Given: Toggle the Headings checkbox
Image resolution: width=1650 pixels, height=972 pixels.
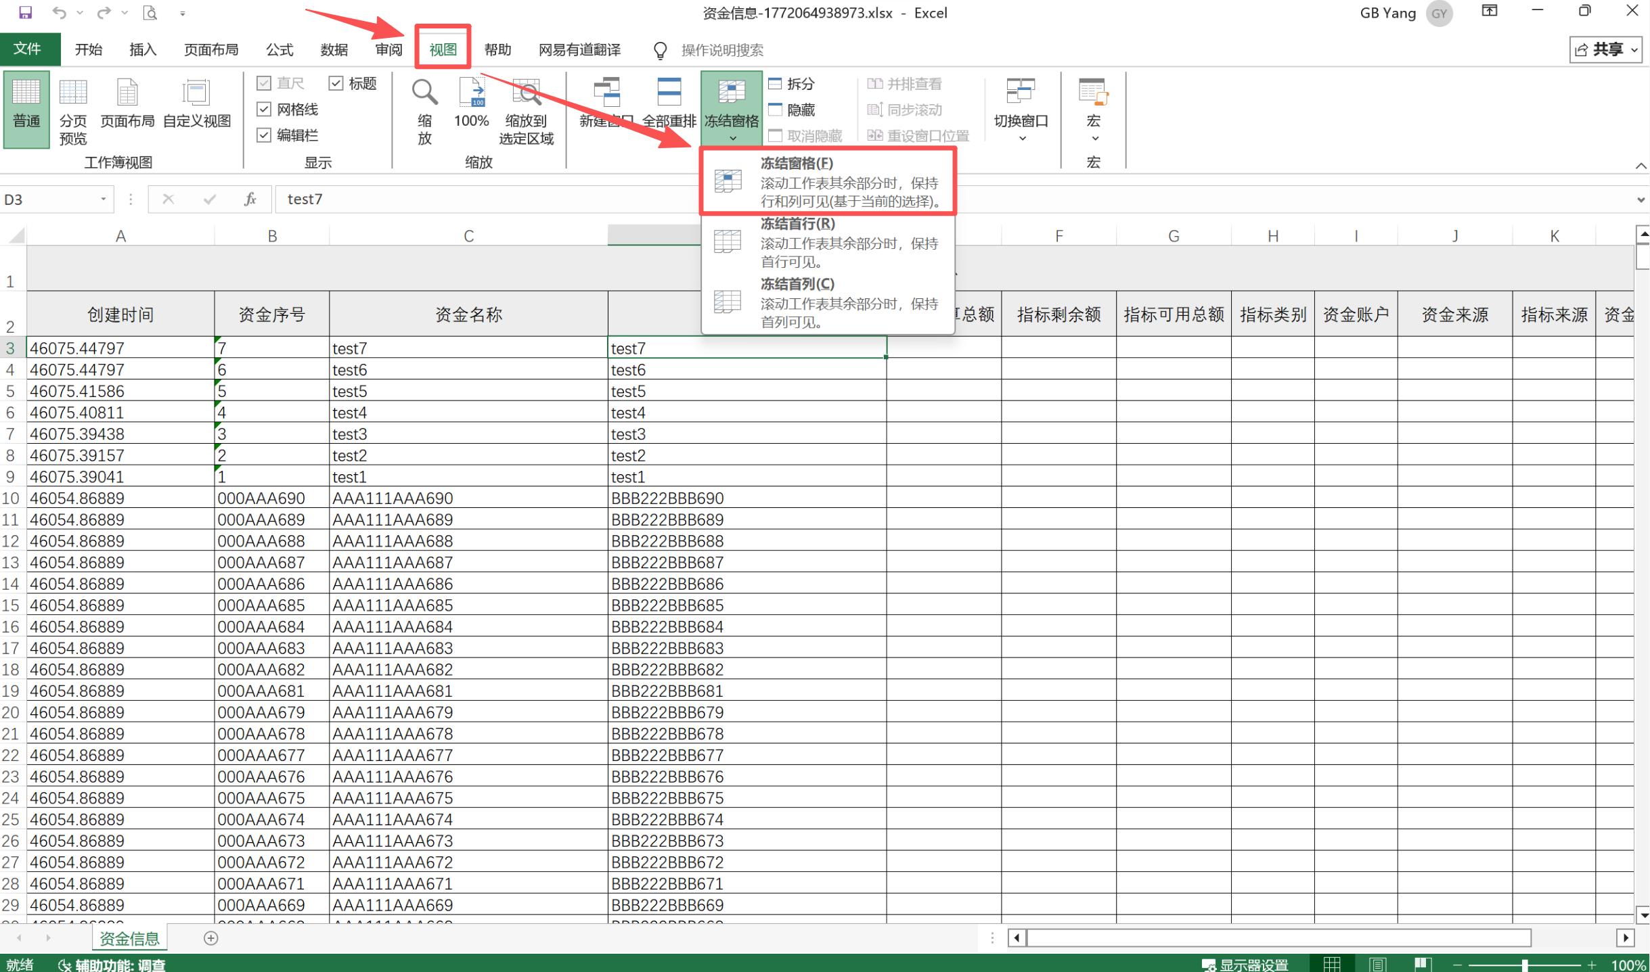Looking at the screenshot, I should 336,83.
